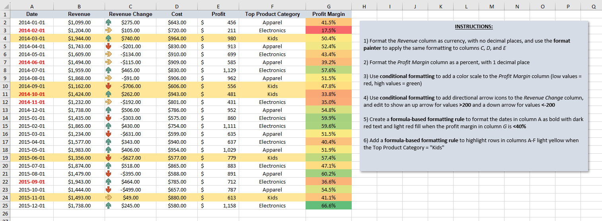Select revenue cell $1,944.00

(79, 39)
